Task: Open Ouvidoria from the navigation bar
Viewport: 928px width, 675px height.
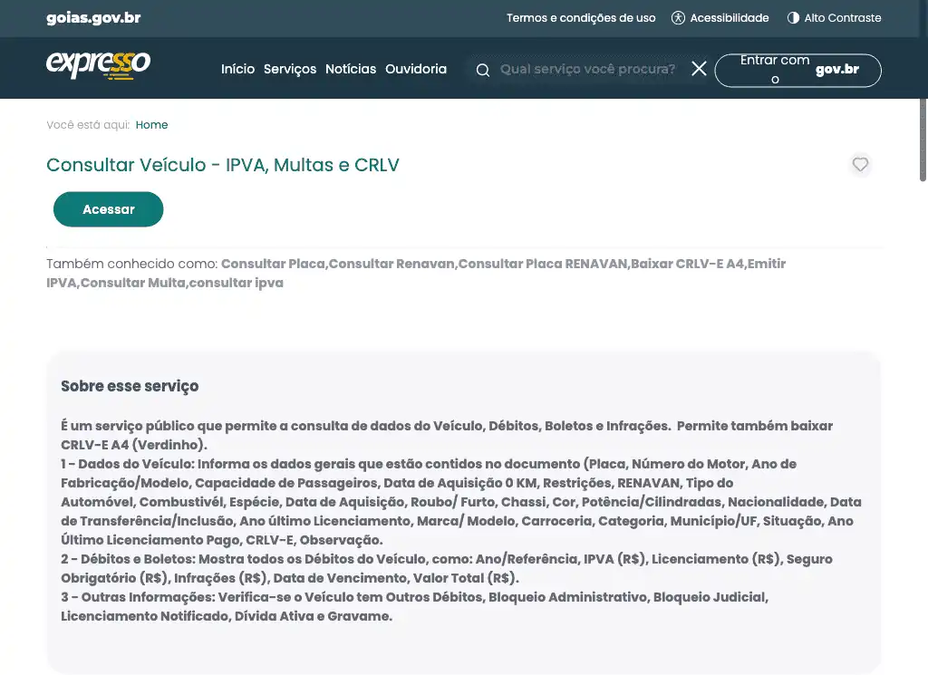Action: pyautogui.click(x=416, y=69)
